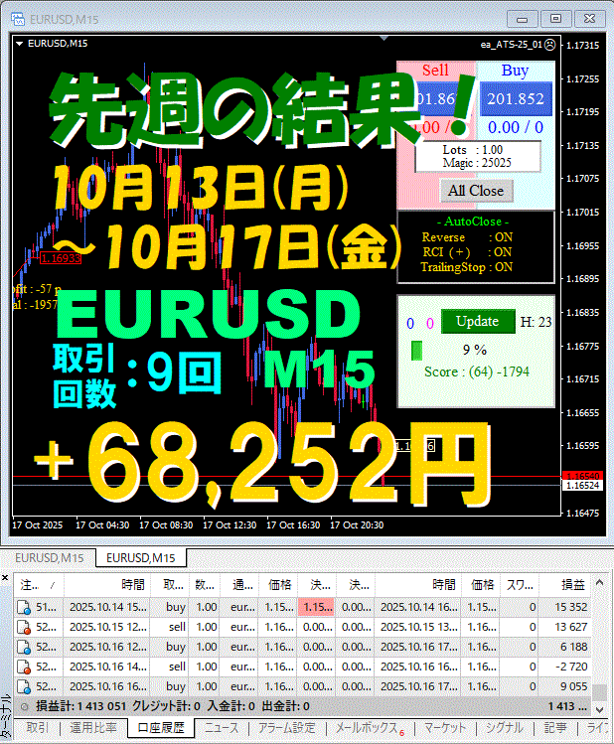Open the 記事 tab
The image size is (614, 744).
[x=555, y=727]
